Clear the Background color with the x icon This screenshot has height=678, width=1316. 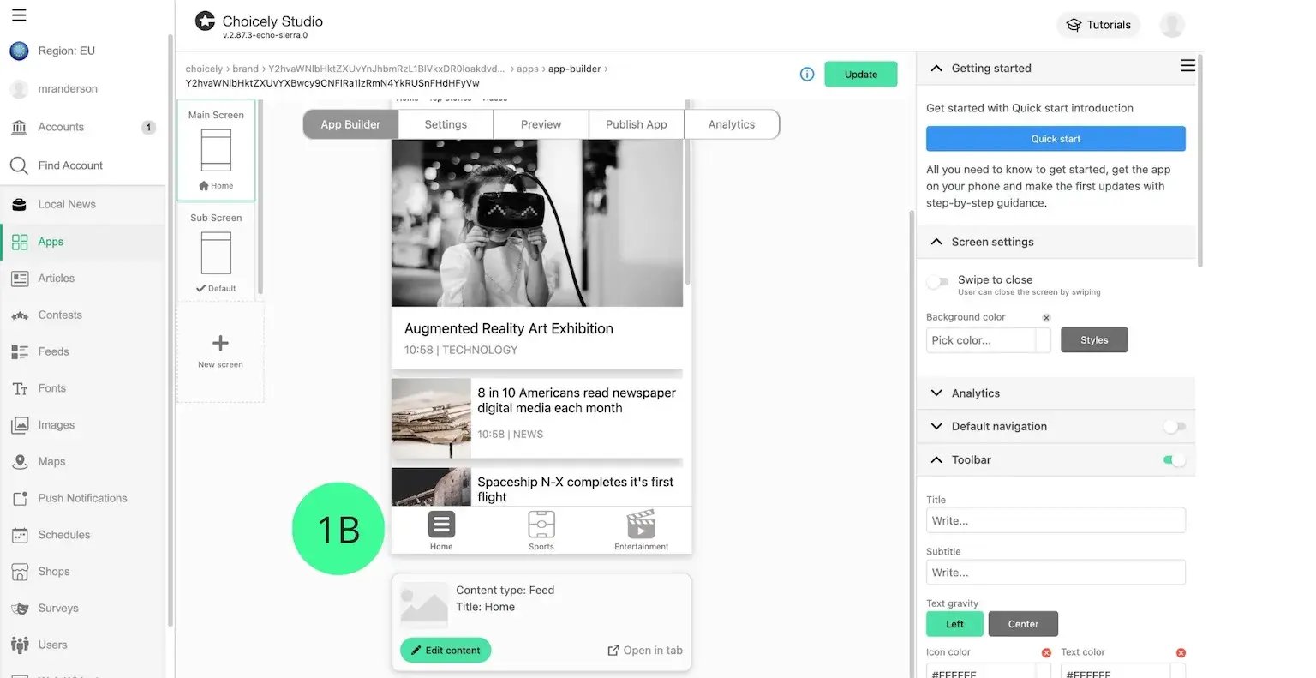1046,318
